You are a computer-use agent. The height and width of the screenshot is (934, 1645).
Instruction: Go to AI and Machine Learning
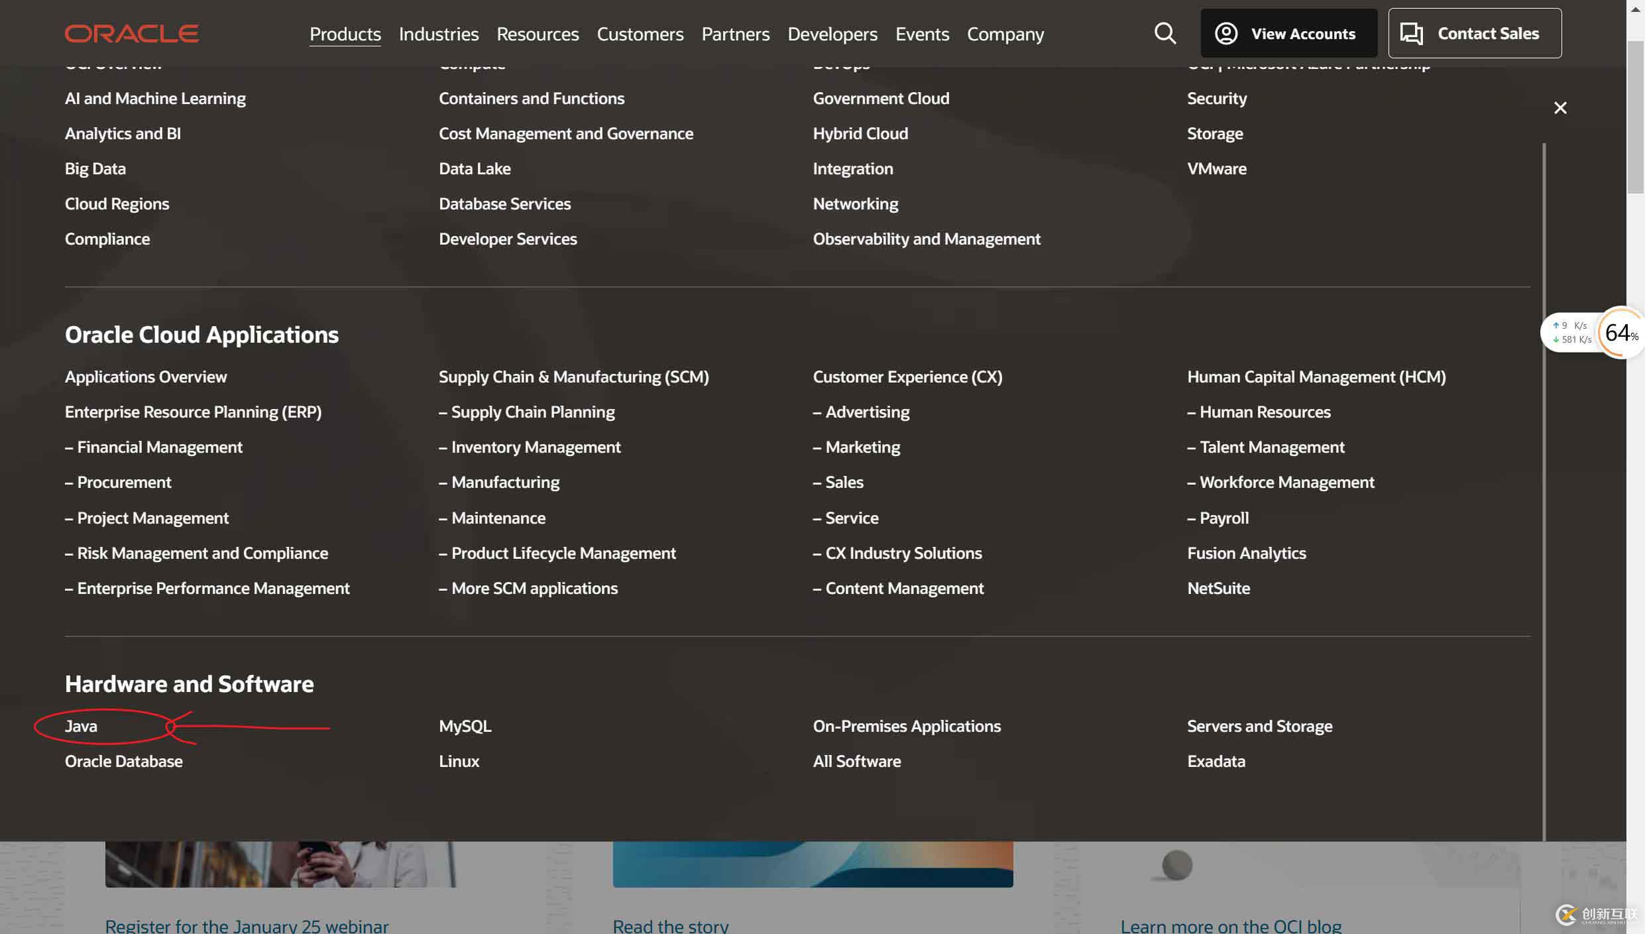point(155,98)
